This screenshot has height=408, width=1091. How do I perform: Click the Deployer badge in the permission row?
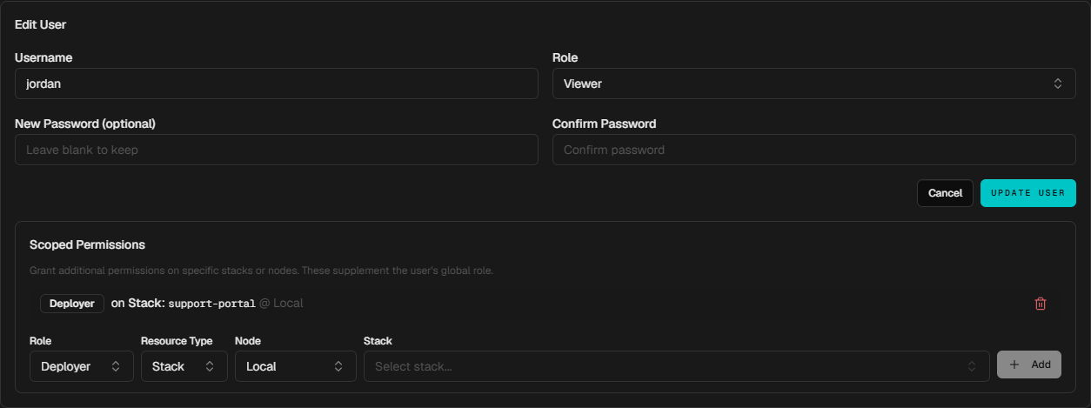pos(72,304)
